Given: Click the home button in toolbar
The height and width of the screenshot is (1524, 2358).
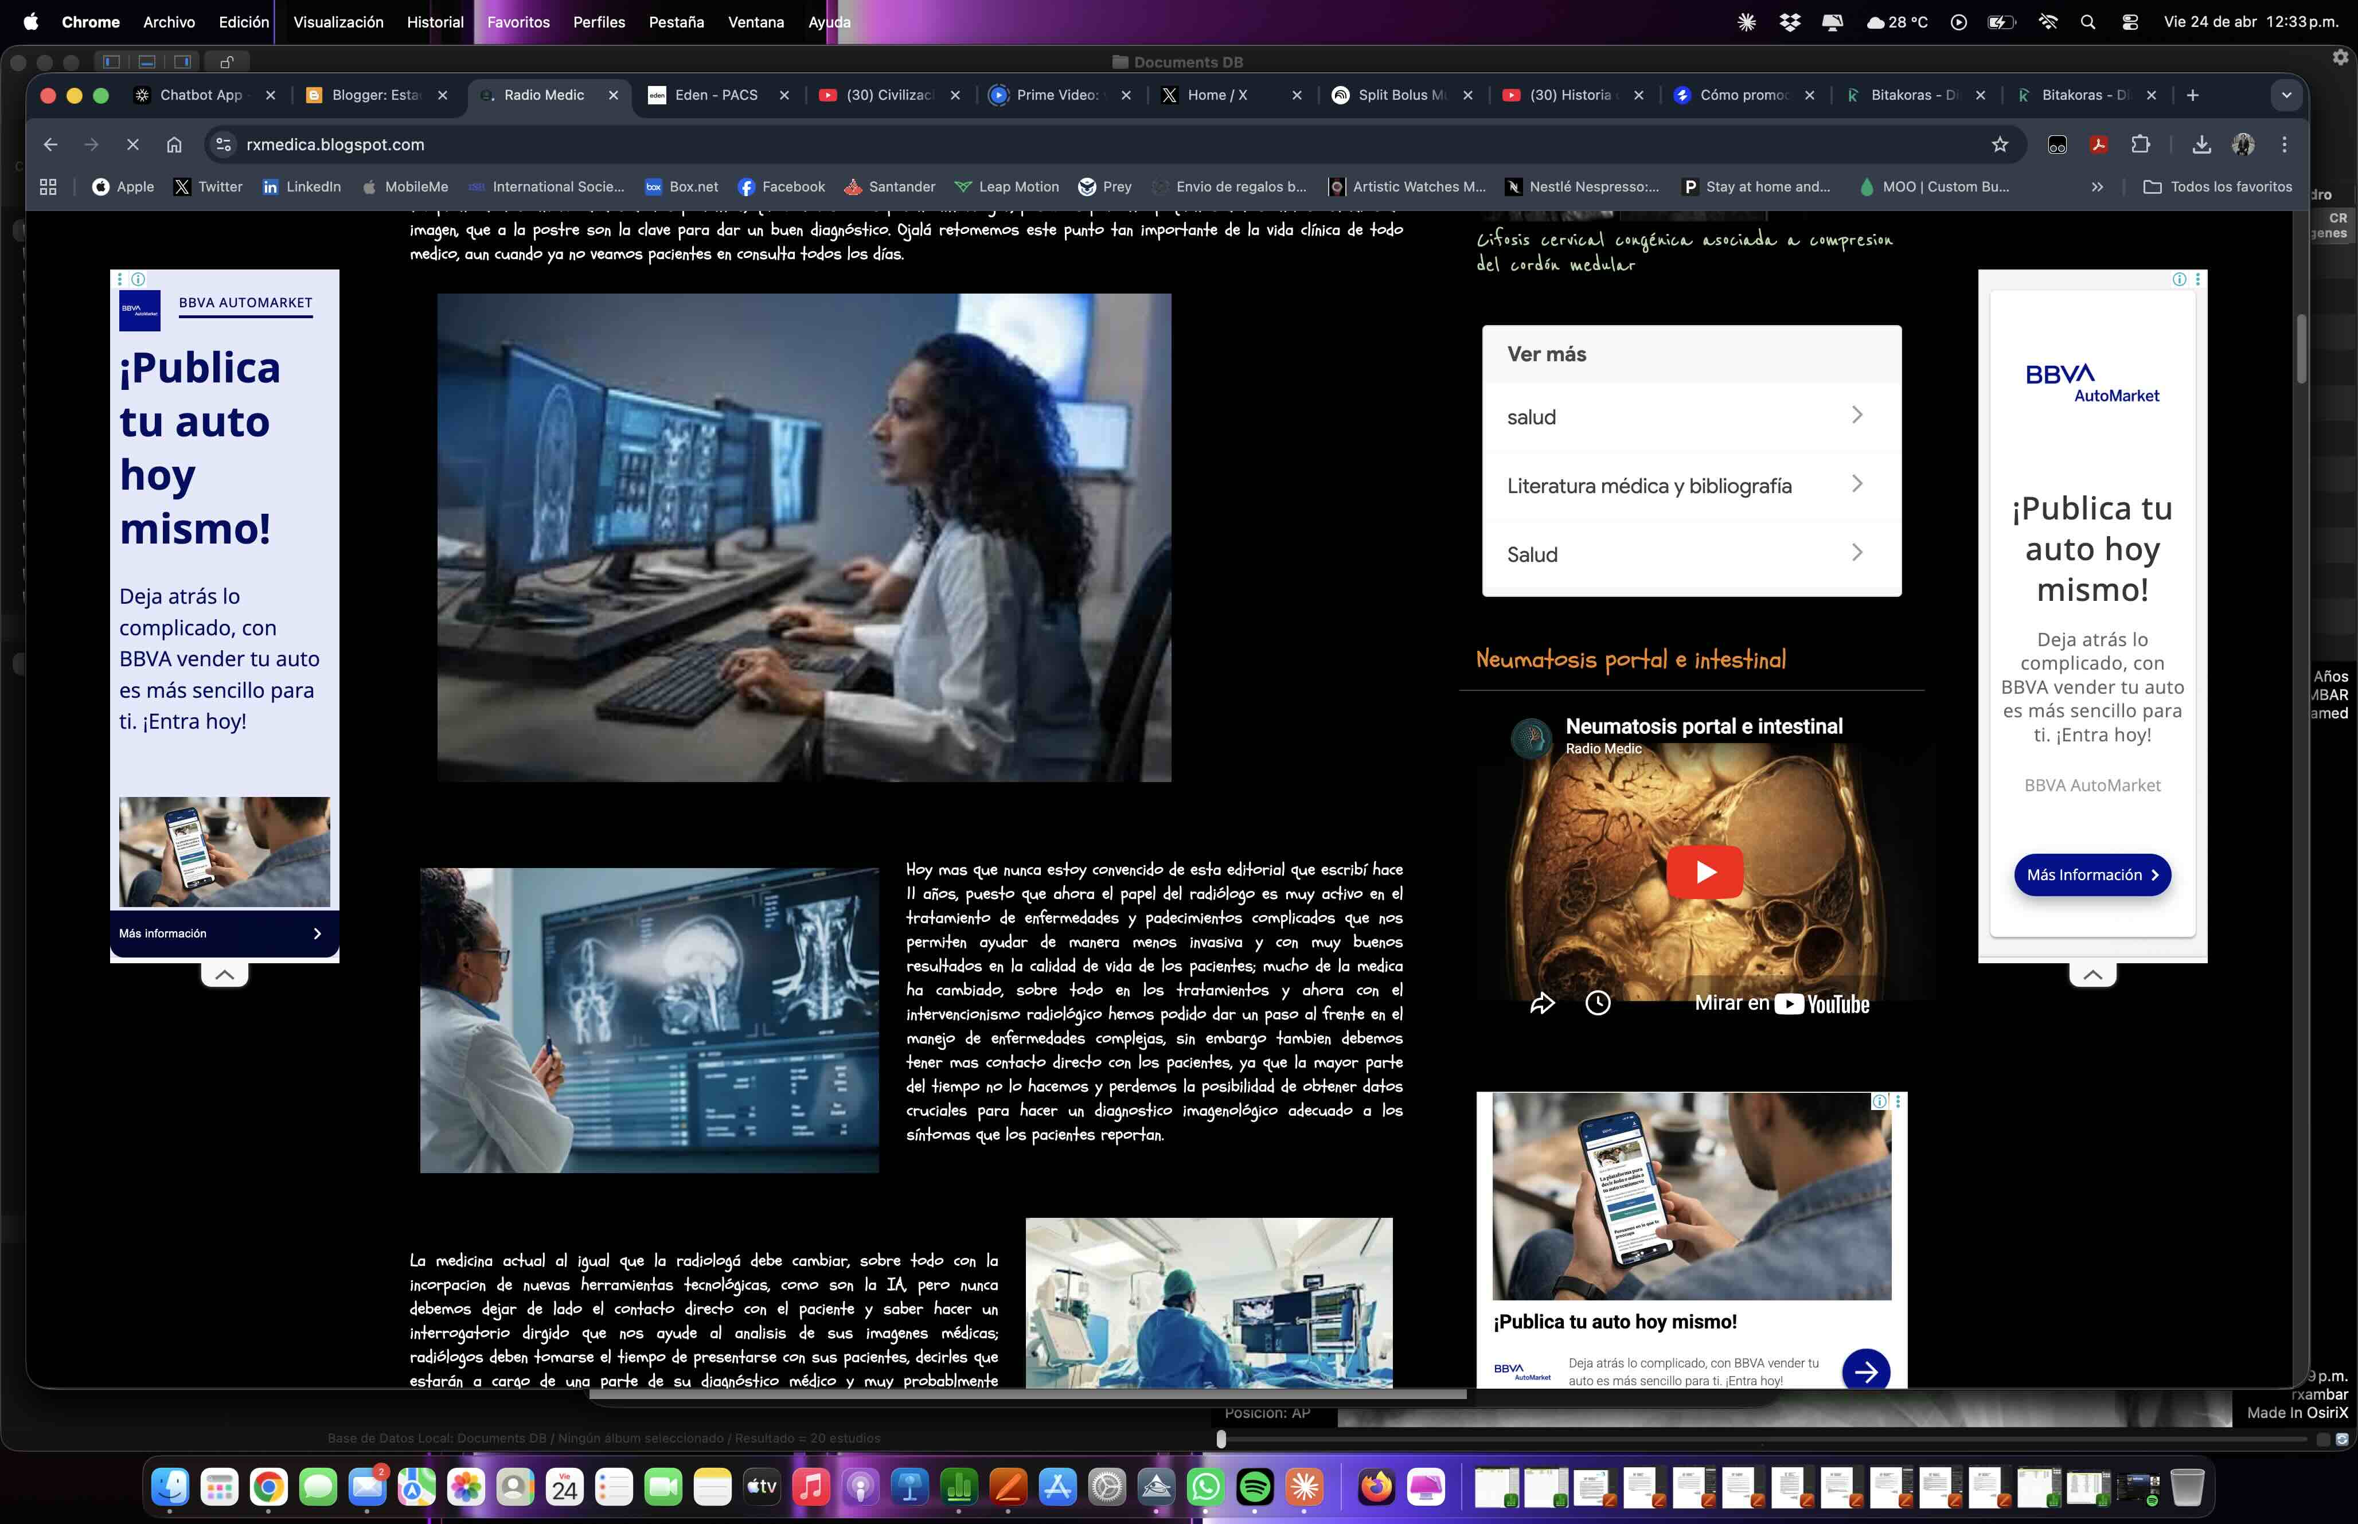Looking at the screenshot, I should (x=174, y=144).
